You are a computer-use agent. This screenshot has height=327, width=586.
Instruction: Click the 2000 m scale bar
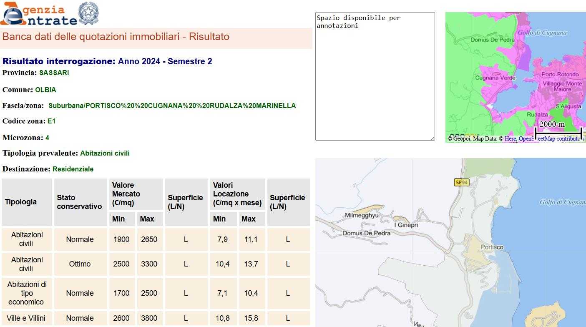point(558,132)
